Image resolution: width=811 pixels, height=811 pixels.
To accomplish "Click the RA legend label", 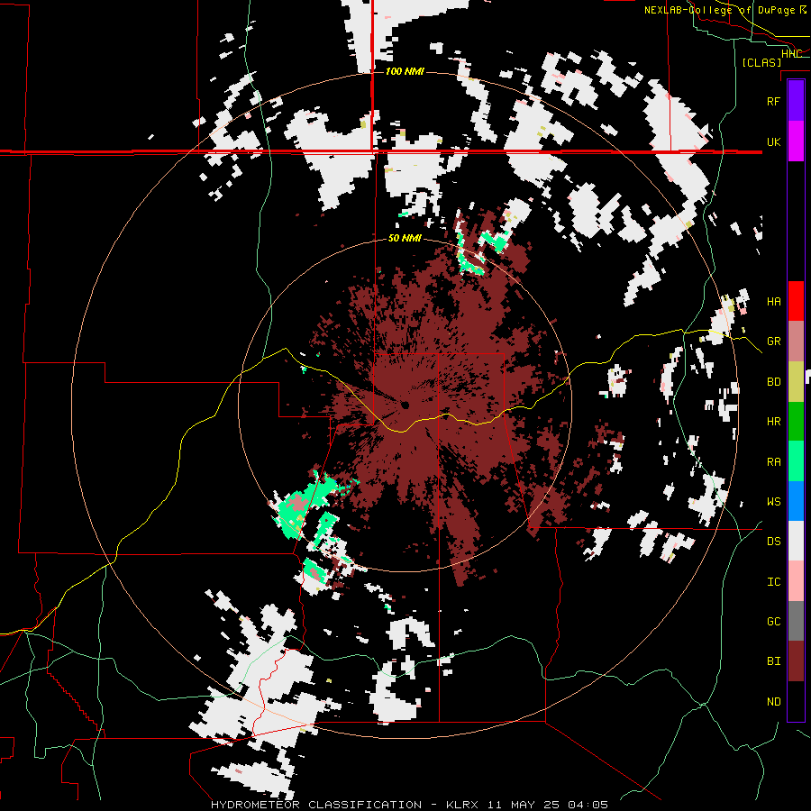I will click(773, 462).
